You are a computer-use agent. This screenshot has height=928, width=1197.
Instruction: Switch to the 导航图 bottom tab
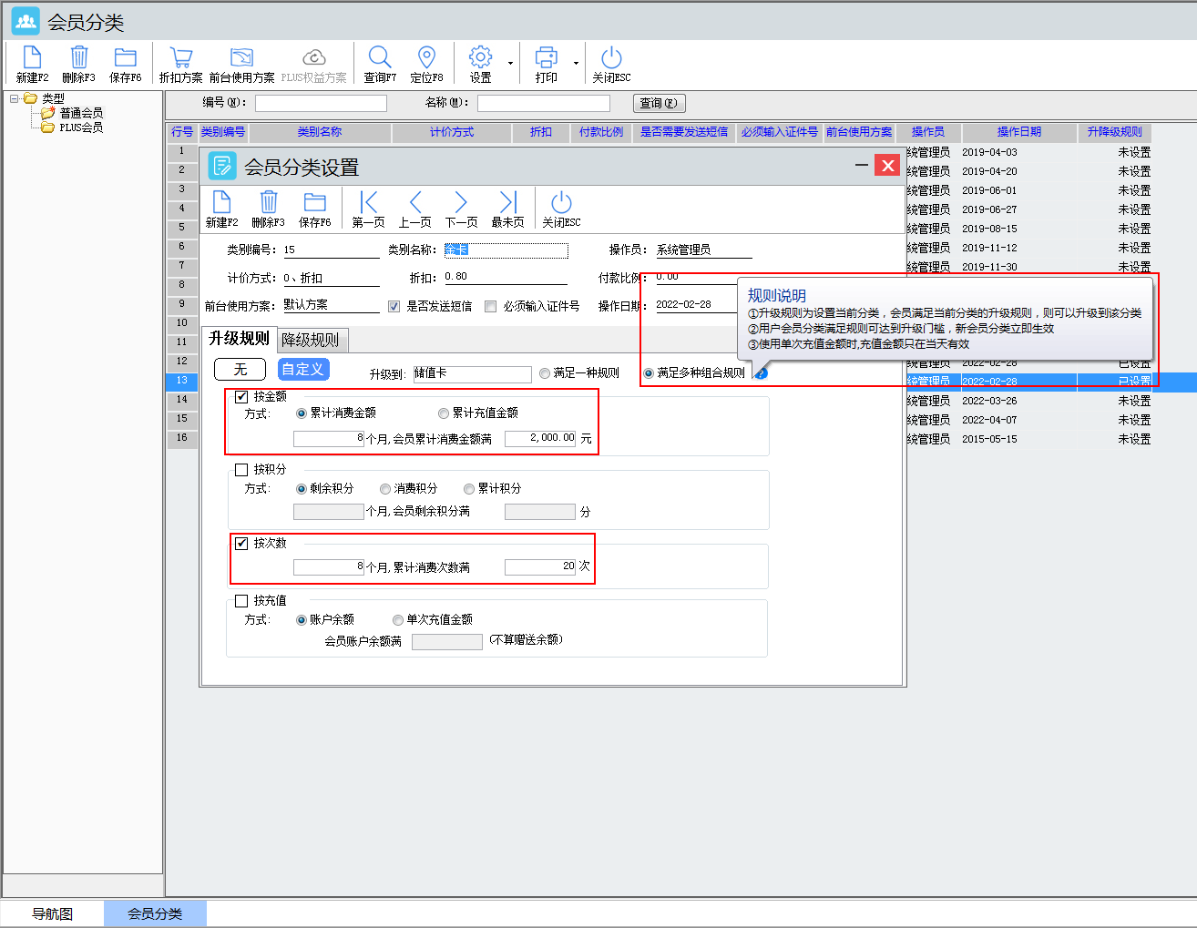[x=52, y=913]
